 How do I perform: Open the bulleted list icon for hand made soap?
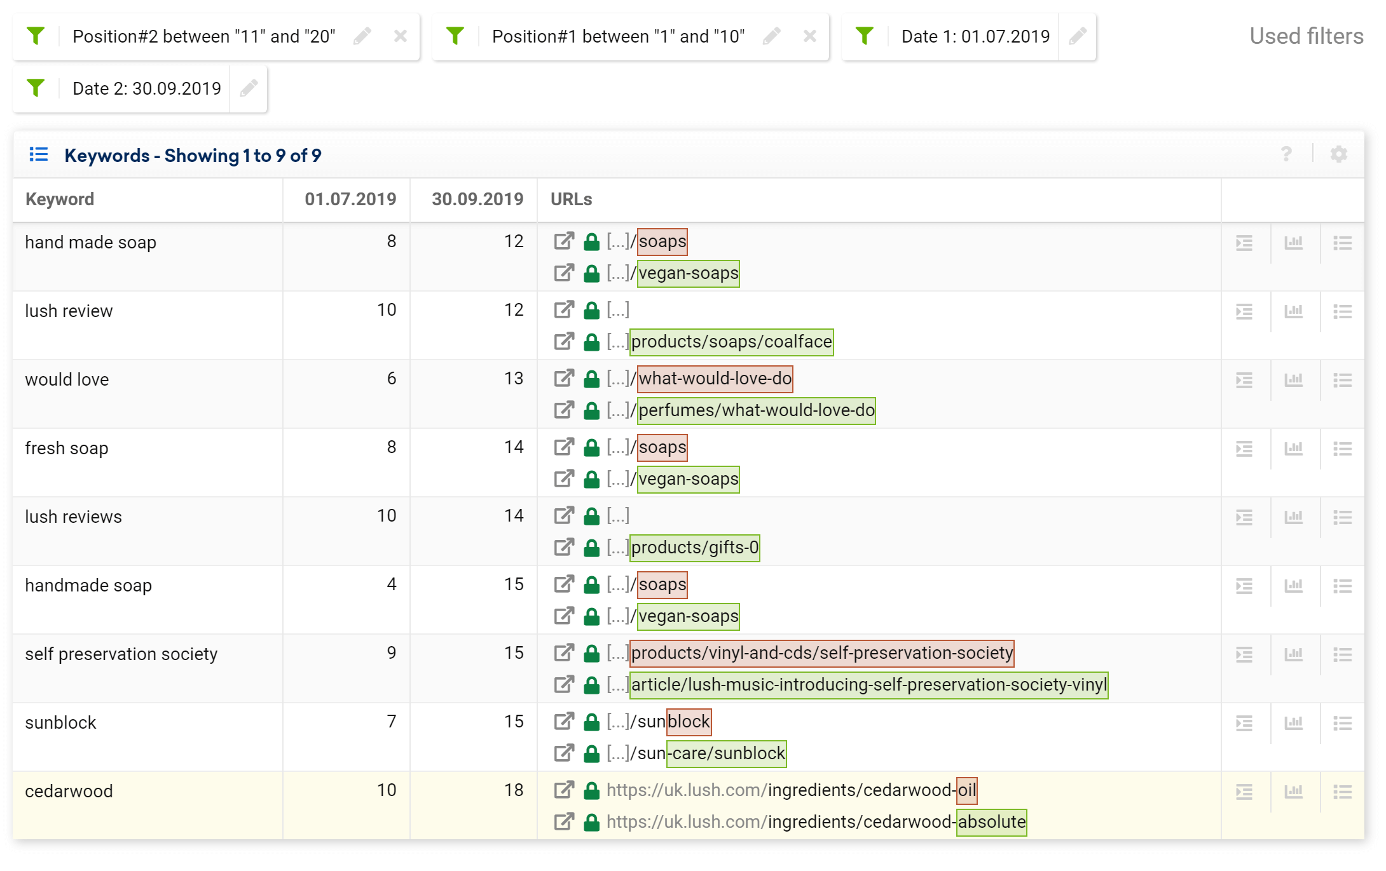click(x=1343, y=243)
